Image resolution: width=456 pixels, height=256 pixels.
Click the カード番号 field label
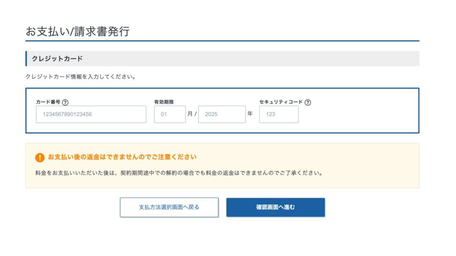point(48,102)
